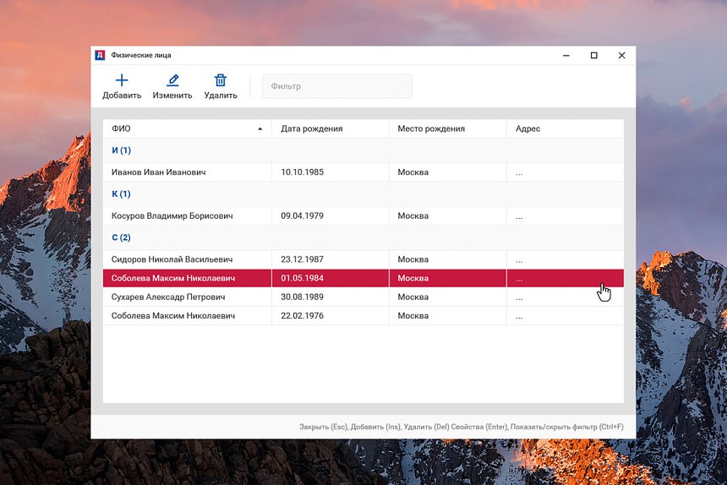Focus the Фильтр input field

click(x=337, y=86)
